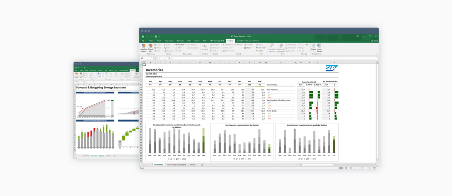The width and height of the screenshot is (452, 196).
Task: Switch to the Home ribbon tab
Action: (x=151, y=41)
